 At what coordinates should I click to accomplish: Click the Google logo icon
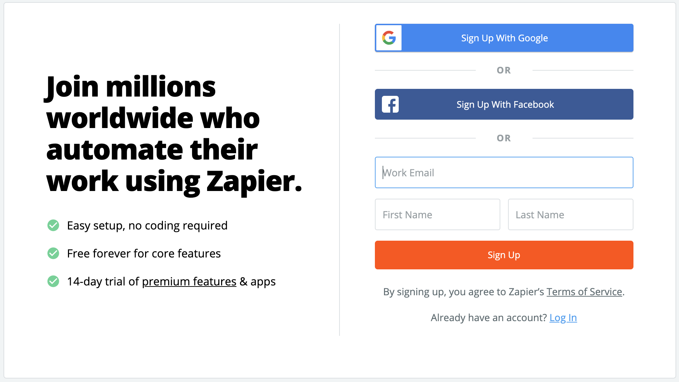tap(389, 38)
